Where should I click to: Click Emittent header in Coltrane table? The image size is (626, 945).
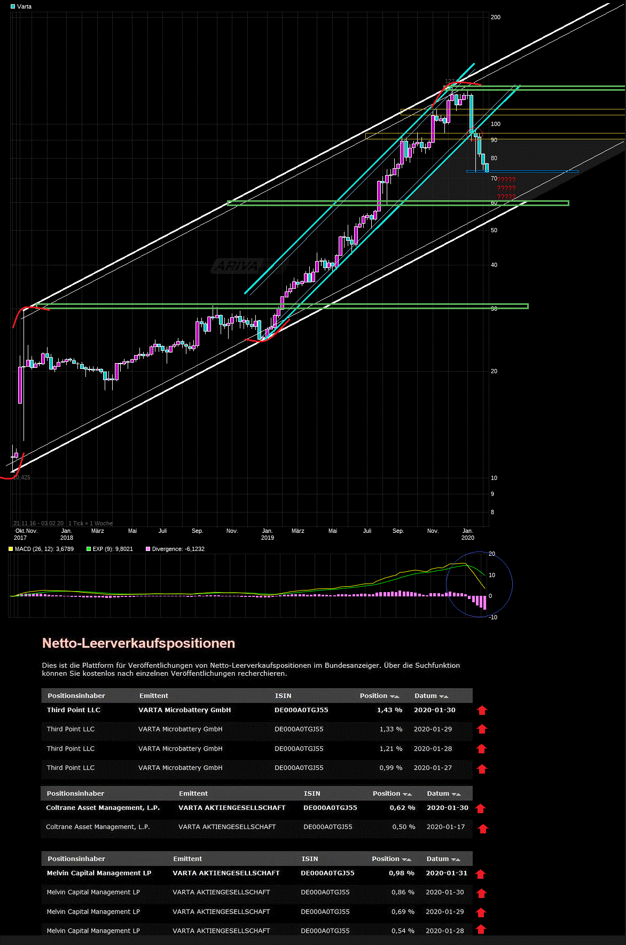point(193,793)
